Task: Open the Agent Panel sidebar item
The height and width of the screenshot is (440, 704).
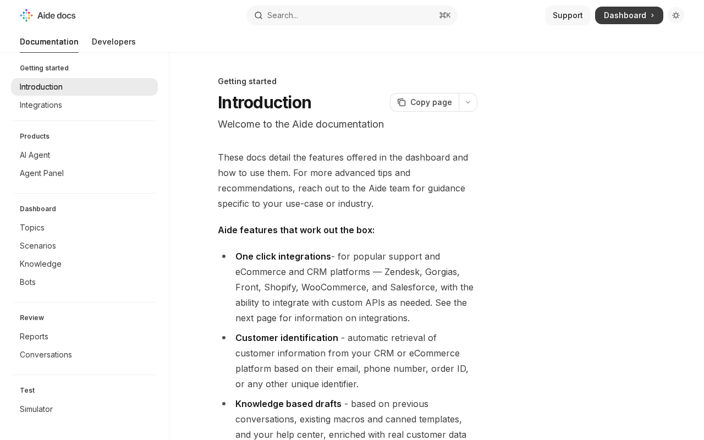Action: pos(42,173)
